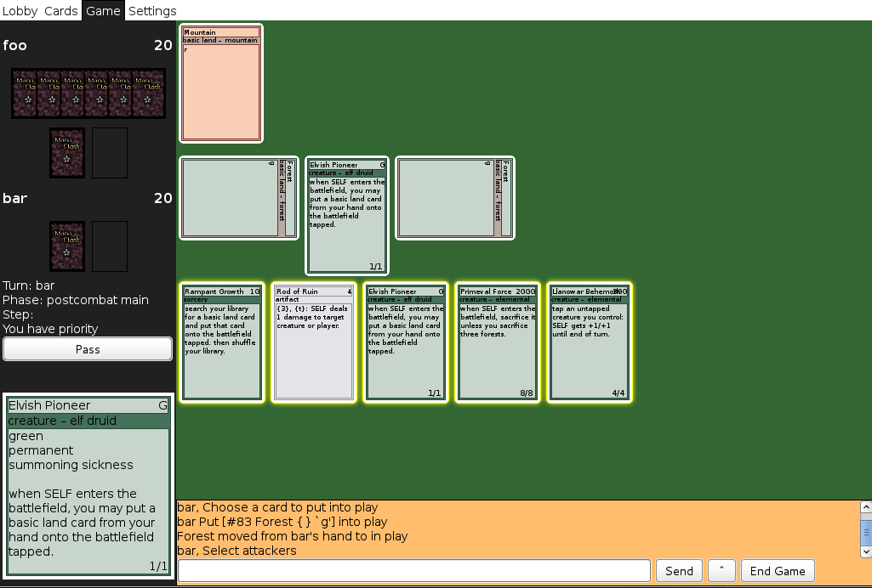This screenshot has width=872, height=588.
Task: Click the End Game button
Action: tap(778, 571)
